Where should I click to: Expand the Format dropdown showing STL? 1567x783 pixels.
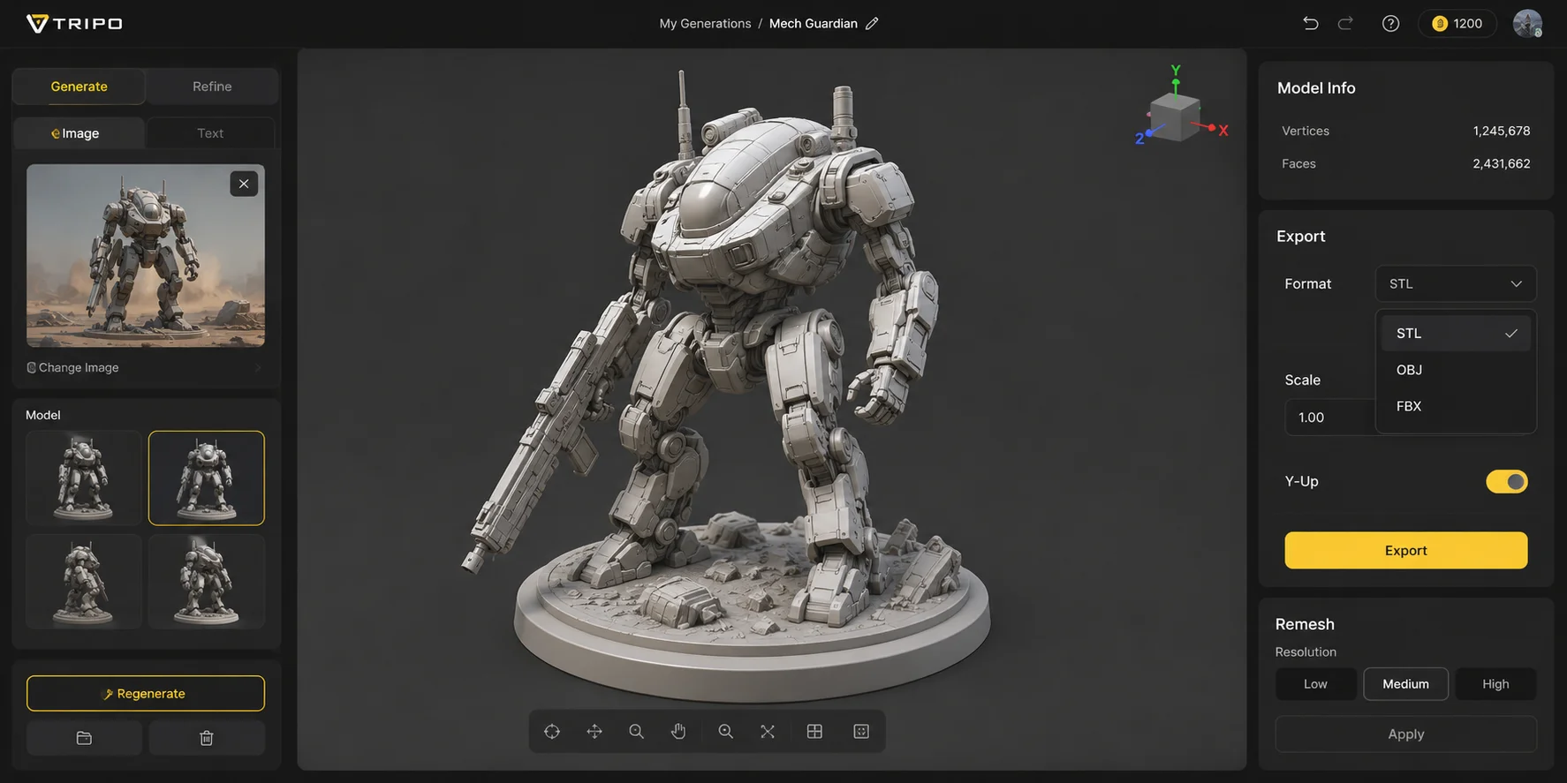point(1456,283)
